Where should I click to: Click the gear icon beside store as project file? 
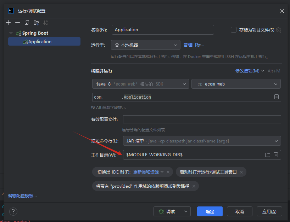[279, 30]
